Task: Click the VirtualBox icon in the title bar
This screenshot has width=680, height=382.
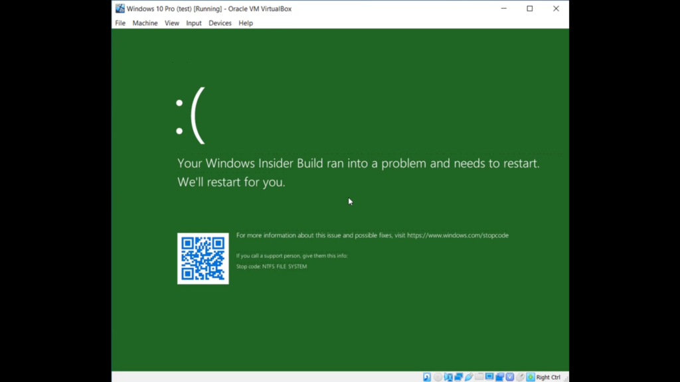Action: tap(120, 8)
